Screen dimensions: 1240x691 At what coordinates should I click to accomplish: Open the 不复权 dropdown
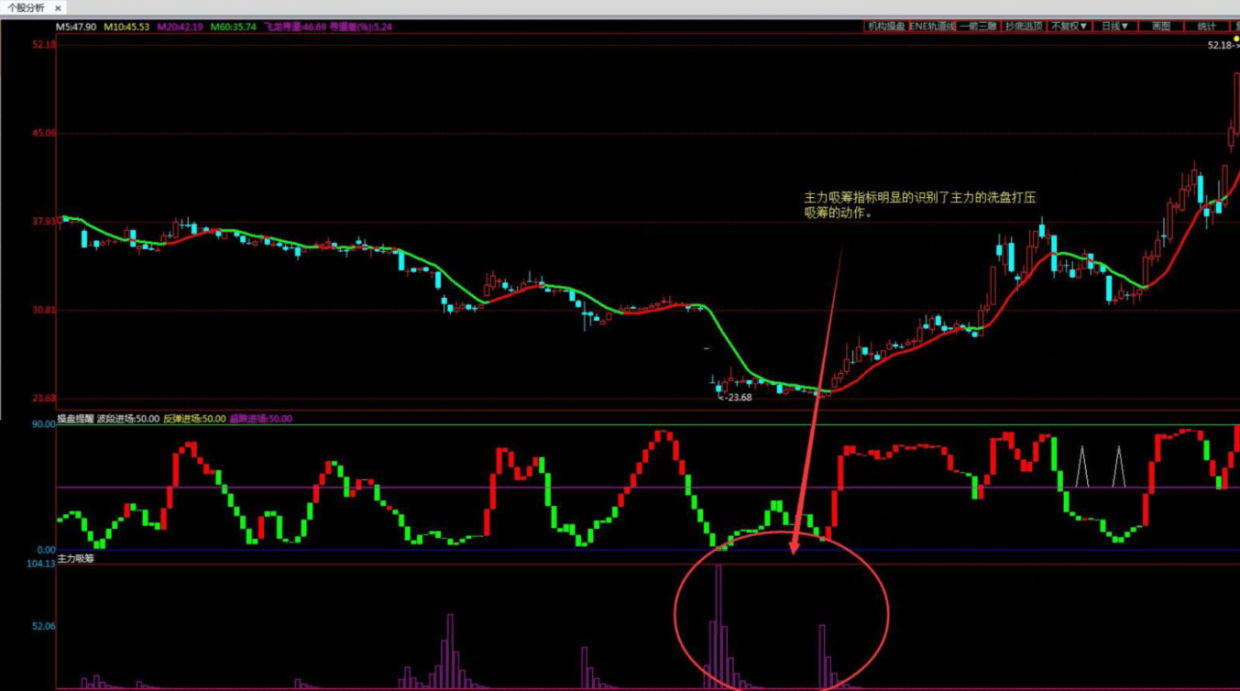[x=1070, y=27]
